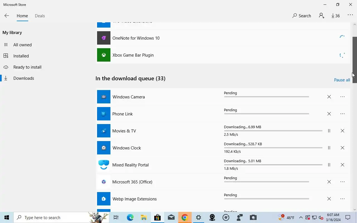The image size is (357, 223).
Task: Click the Windows Camera app icon
Action: tap(104, 97)
